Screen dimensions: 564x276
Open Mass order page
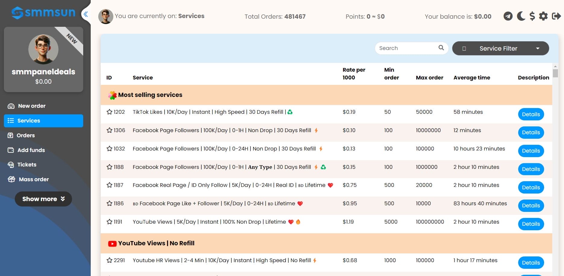[34, 179]
